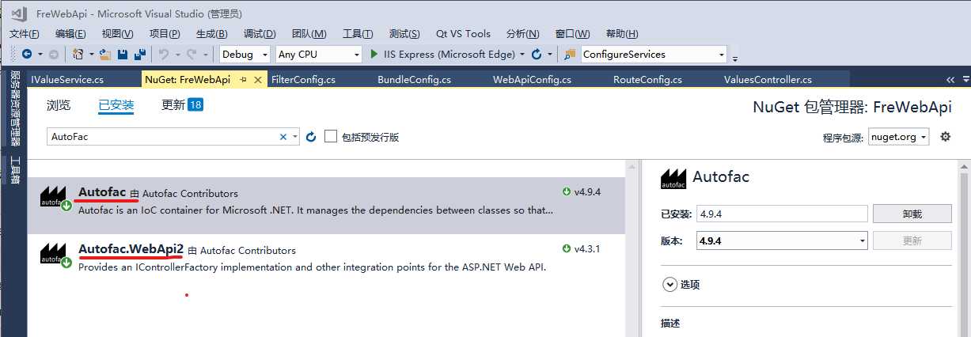971x337 pixels.
Task: Click the 卸载 uninstall button
Action: click(912, 214)
